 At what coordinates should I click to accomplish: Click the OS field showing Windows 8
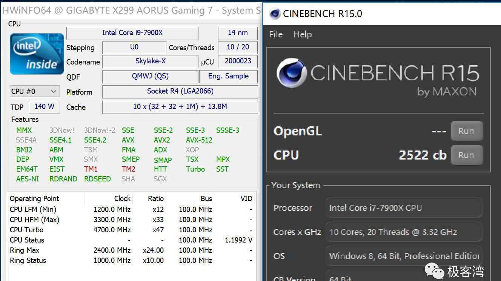coord(404,256)
